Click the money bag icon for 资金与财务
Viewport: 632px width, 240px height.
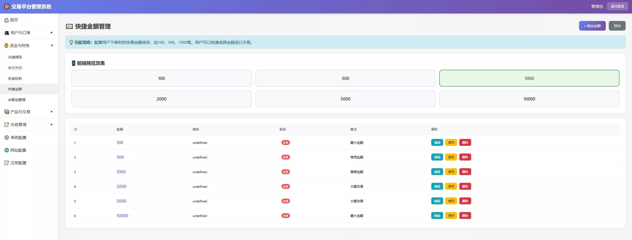6,46
